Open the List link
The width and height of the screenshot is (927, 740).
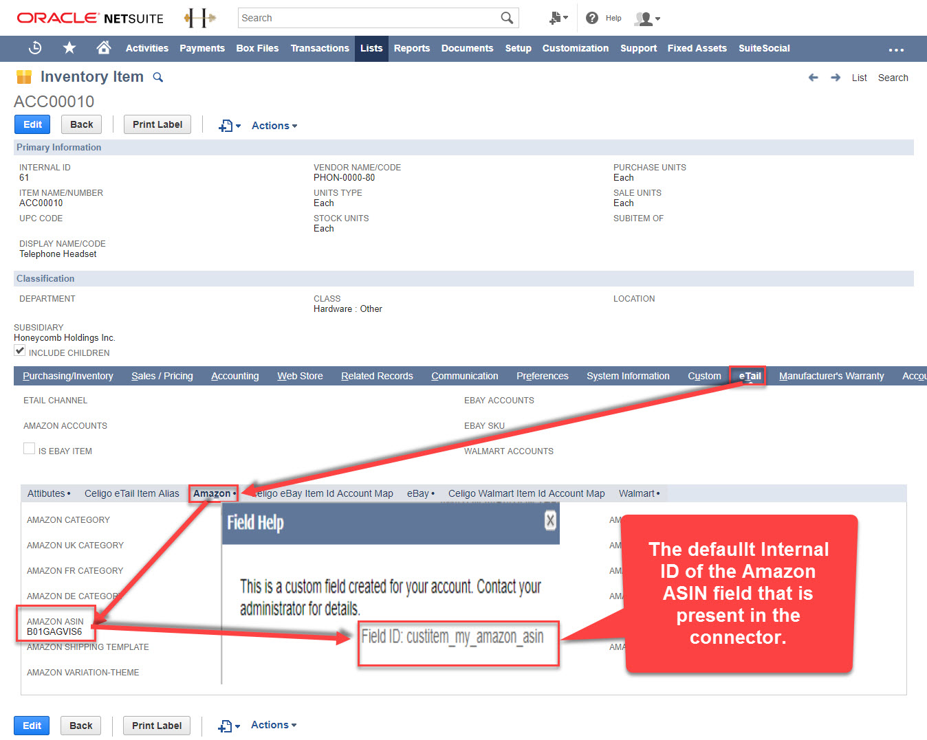pyautogui.click(x=859, y=78)
